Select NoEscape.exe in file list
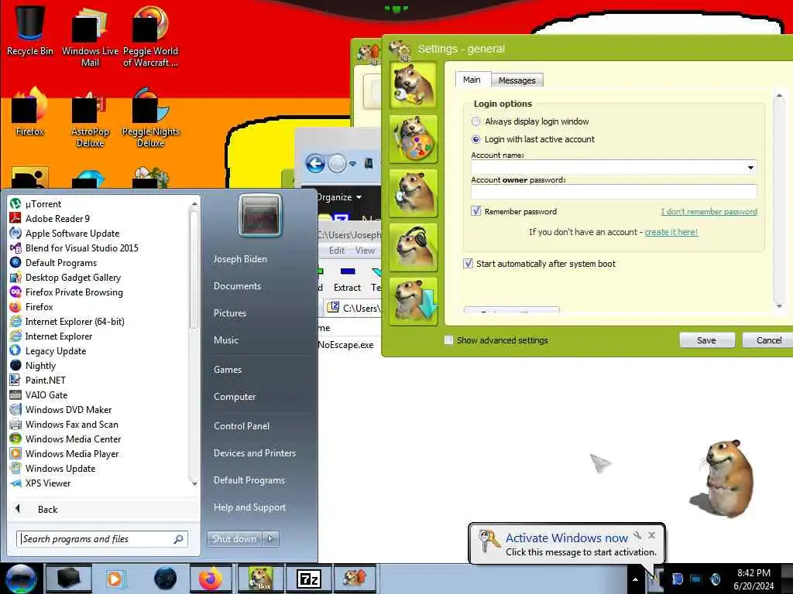The image size is (793, 594). (346, 345)
